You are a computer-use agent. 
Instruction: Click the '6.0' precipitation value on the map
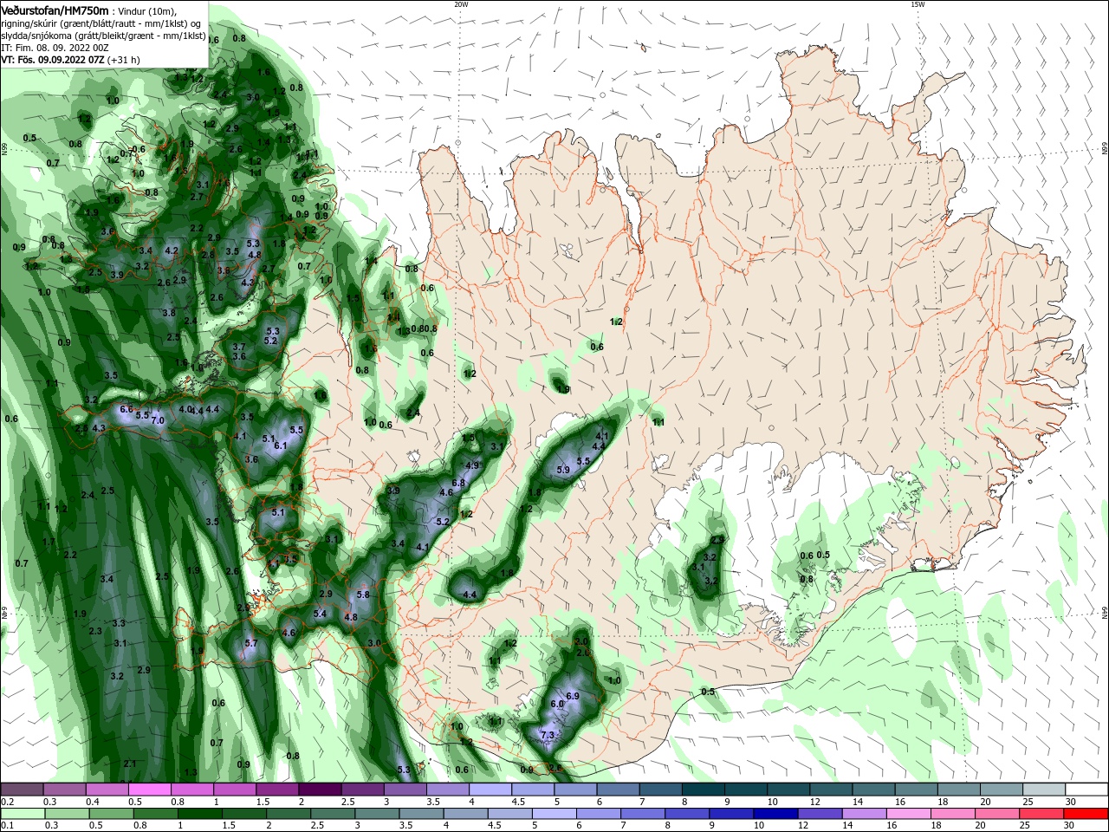point(557,704)
